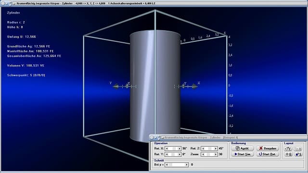This screenshot has width=308, height=173.
Task: Click the greyed B layout icon button
Action: pos(298,149)
